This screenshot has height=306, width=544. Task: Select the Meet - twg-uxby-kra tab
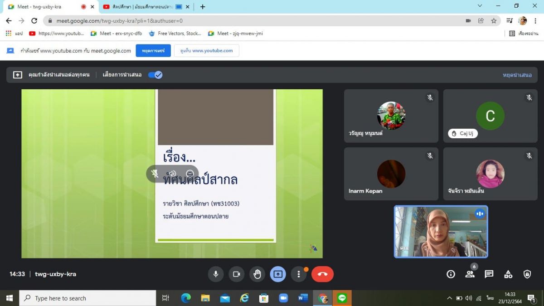click(x=43, y=7)
